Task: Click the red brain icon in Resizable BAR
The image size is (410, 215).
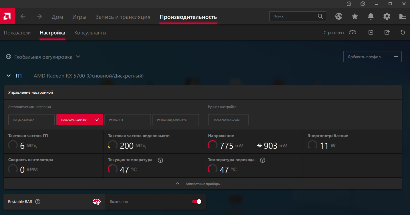Action: [97, 202]
